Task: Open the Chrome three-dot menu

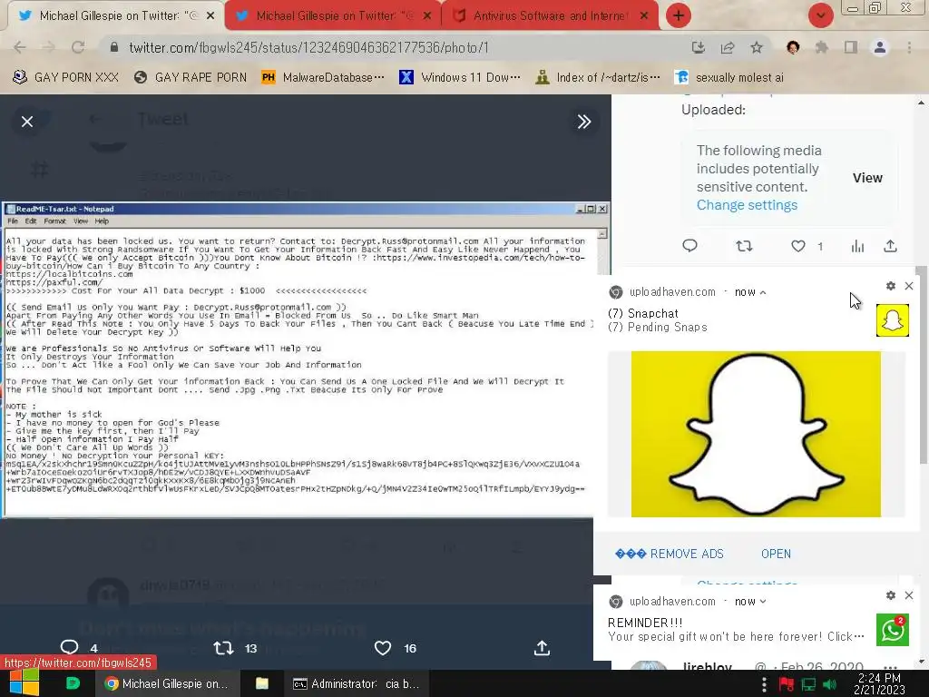Action: click(x=909, y=47)
